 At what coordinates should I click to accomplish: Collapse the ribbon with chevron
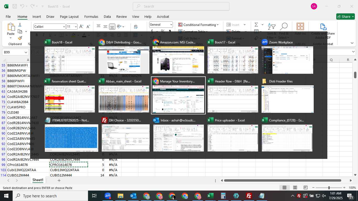[352, 43]
